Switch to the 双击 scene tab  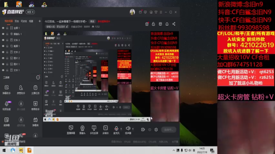(16, 21)
